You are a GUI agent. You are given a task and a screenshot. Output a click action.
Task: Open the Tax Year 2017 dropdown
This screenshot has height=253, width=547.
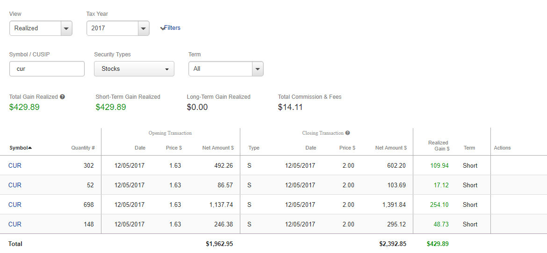coord(144,28)
